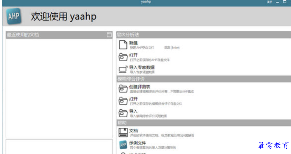Select the 导入专家数据 entry
The width and height of the screenshot is (291, 154).
pyautogui.click(x=142, y=67)
